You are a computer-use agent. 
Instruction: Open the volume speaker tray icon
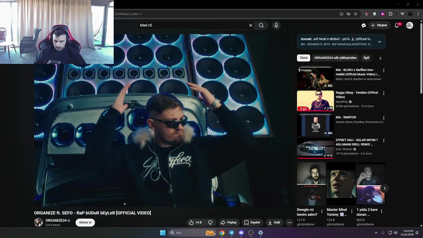click(396, 233)
